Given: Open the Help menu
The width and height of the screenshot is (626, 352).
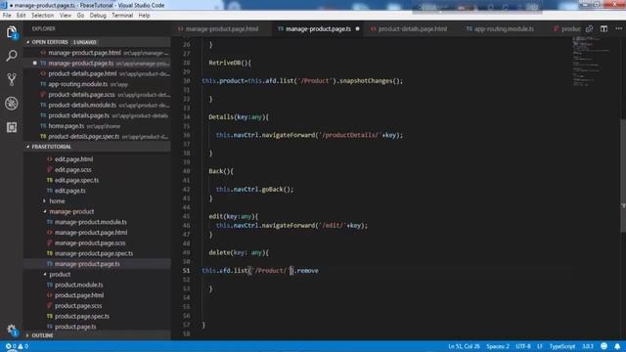Looking at the screenshot, I should coord(144,16).
